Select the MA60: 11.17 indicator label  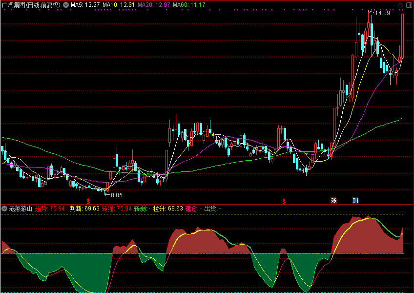189,5
